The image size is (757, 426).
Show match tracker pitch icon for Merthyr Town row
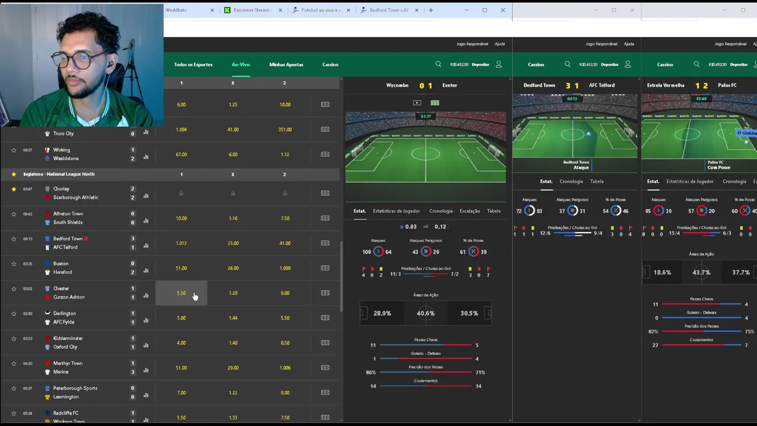(325, 367)
